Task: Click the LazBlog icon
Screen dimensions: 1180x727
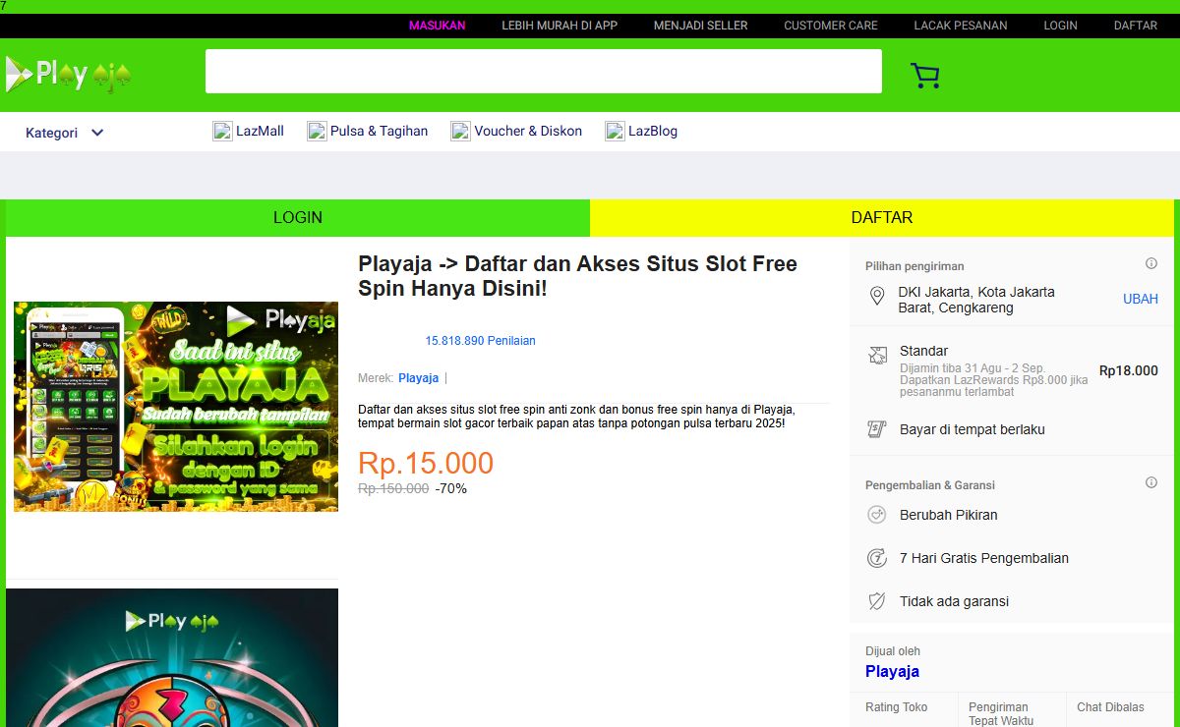Action: click(615, 131)
